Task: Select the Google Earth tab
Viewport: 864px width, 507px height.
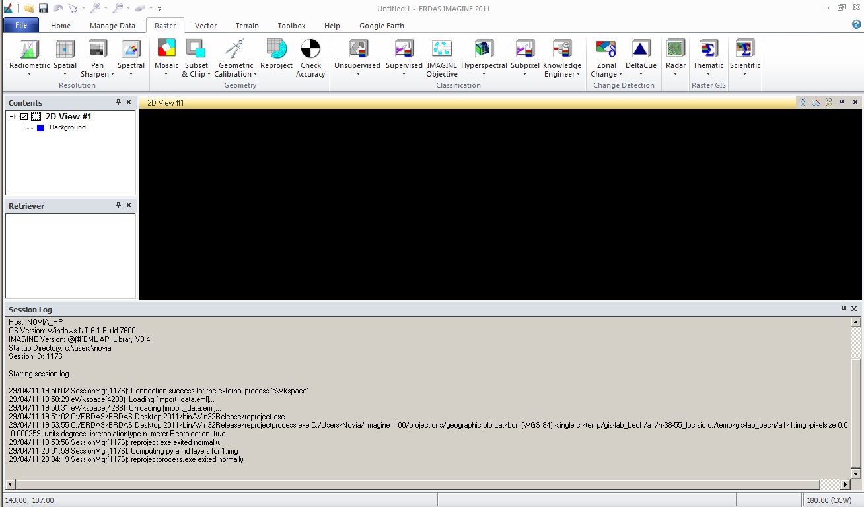Action: 382,26
